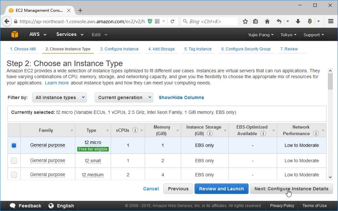Open the Learn more link
338x211 pixels.
(x=57, y=83)
